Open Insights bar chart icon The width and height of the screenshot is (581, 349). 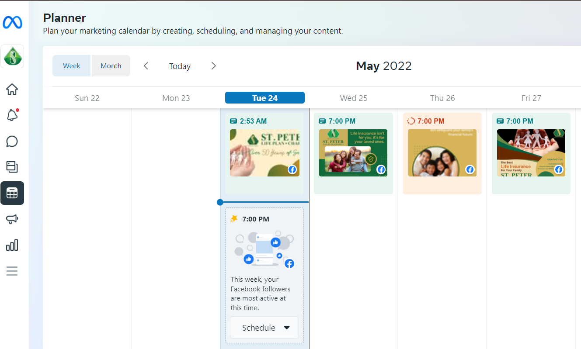point(12,245)
